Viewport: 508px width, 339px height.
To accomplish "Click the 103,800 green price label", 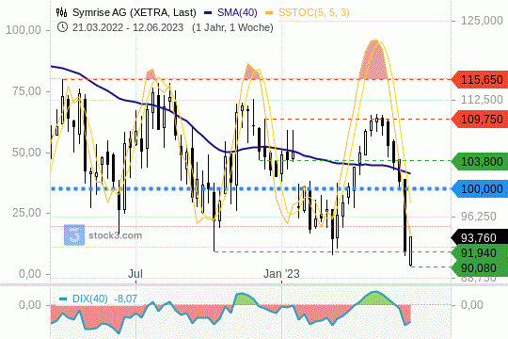I will point(481,161).
